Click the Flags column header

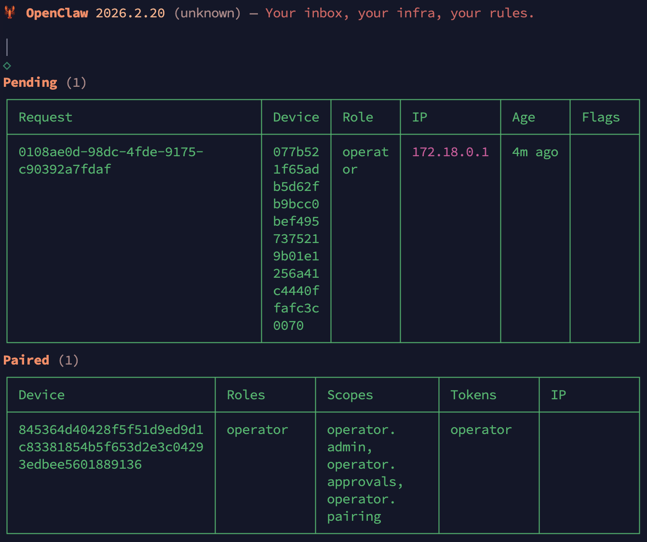click(600, 117)
